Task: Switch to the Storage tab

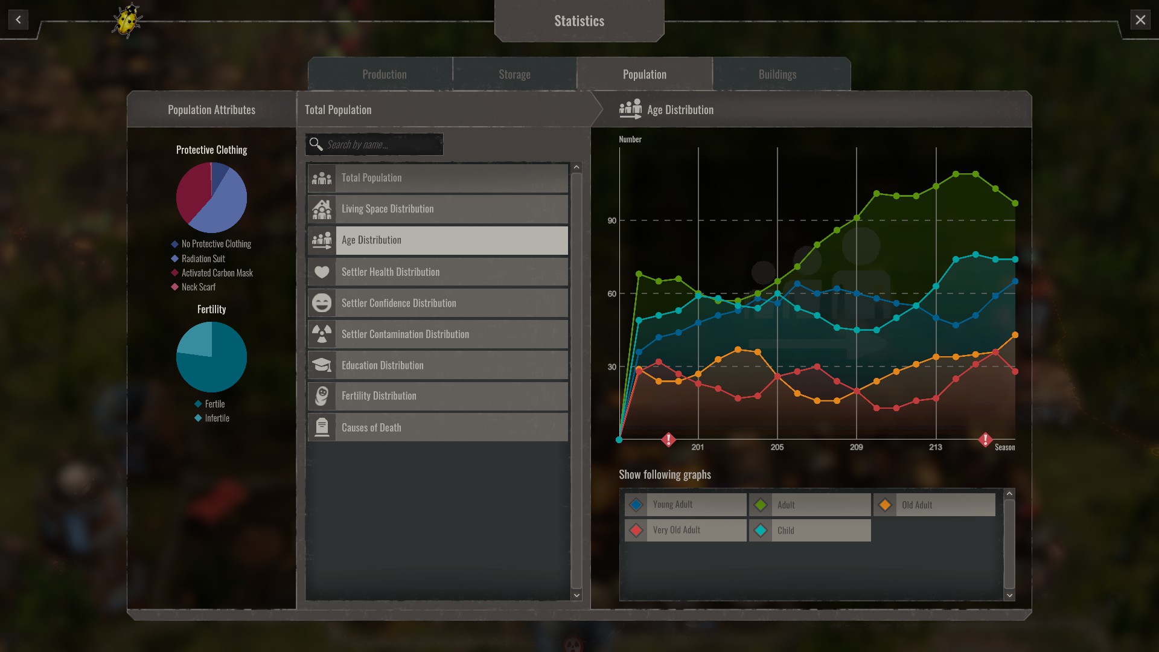Action: coord(514,74)
